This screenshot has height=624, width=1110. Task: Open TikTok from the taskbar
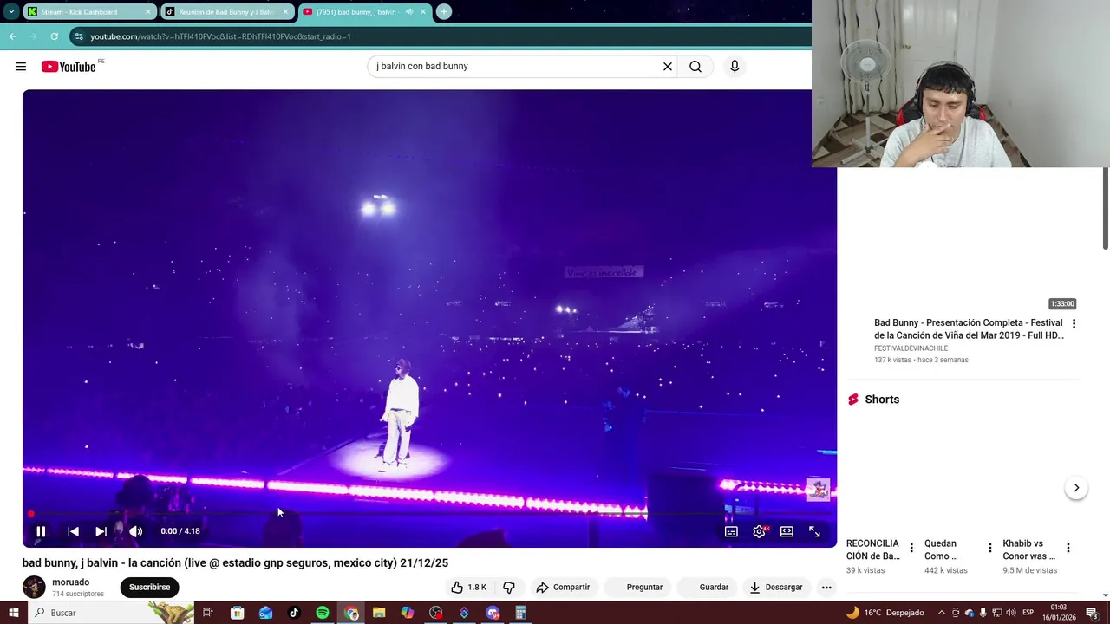point(294,613)
